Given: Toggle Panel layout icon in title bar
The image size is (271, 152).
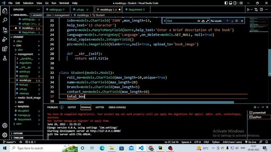Looking at the screenshot, I should tap(230, 3).
